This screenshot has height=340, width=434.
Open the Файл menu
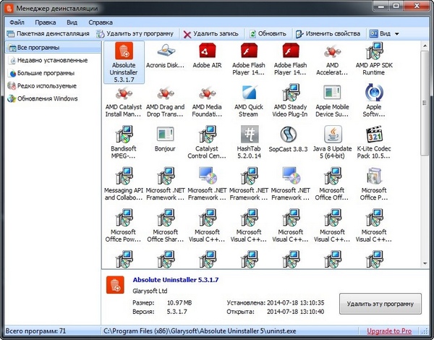[x=17, y=22]
